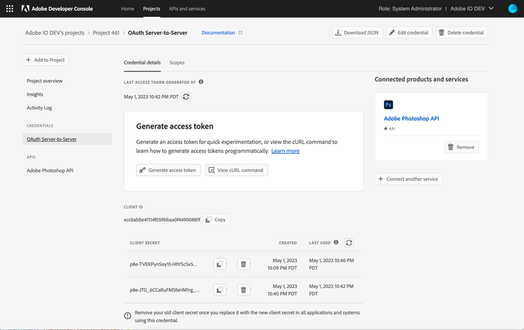Copy the second client secret

(219, 289)
